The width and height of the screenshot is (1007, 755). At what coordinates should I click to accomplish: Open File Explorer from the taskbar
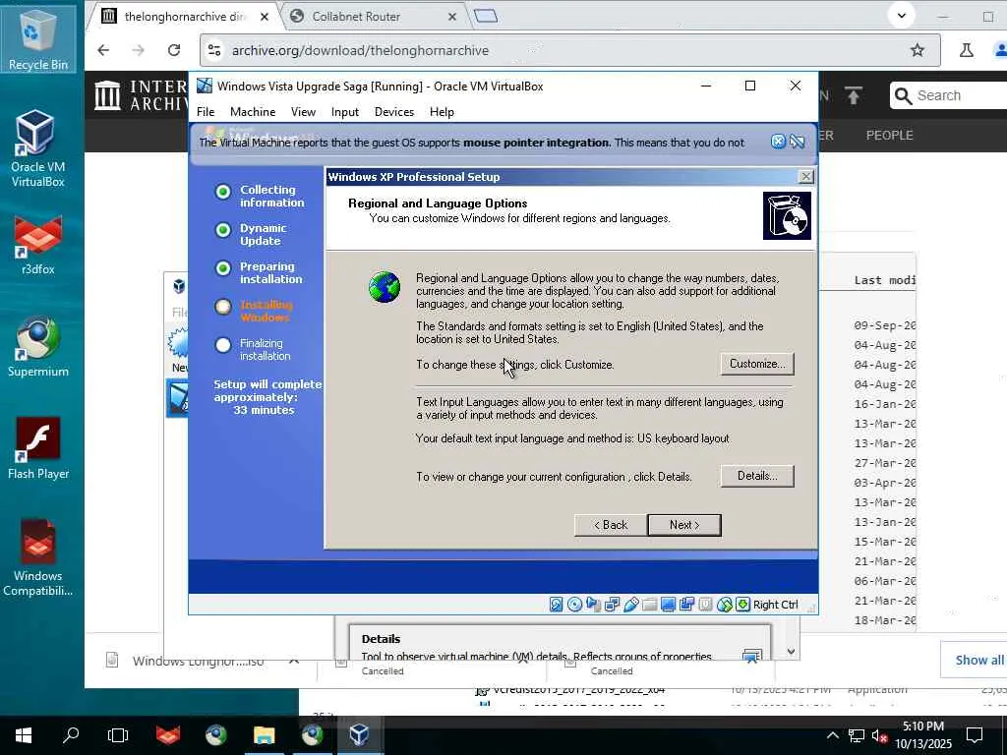264,735
